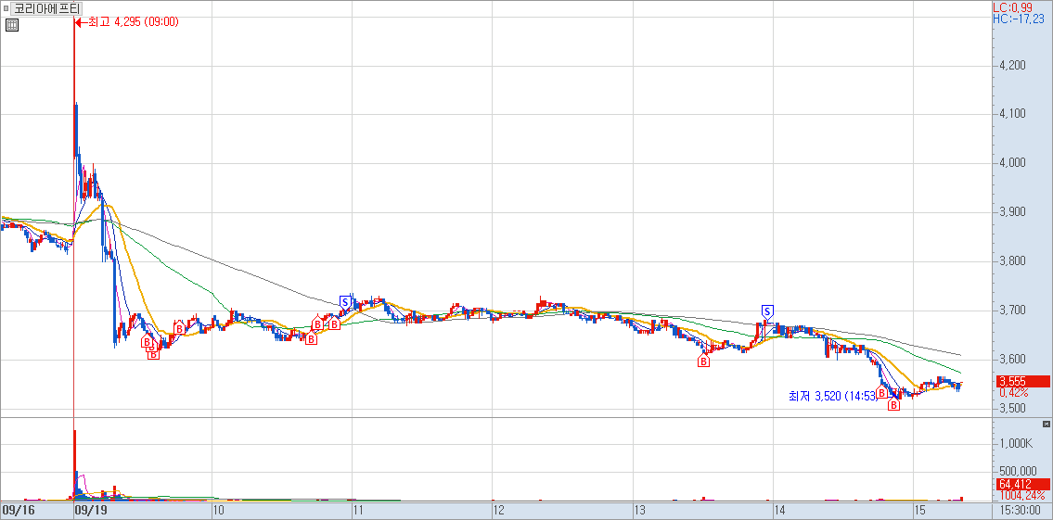Click the 09/19 date label
This screenshot has height=520, width=1053.
(x=89, y=511)
